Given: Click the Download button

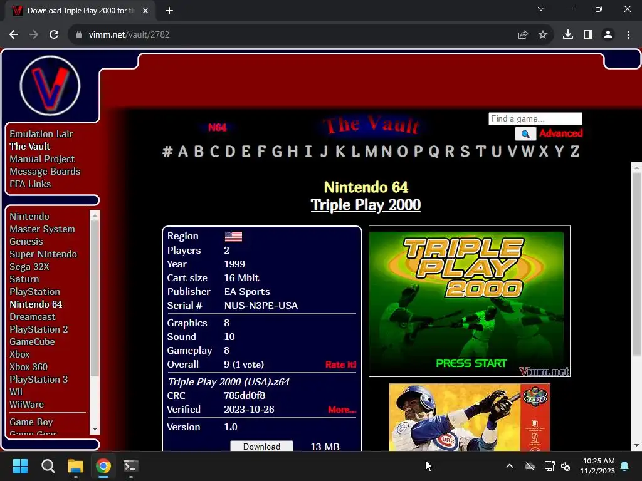Looking at the screenshot, I should (261, 446).
